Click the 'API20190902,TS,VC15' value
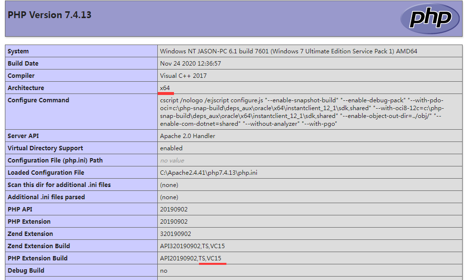Screen dimensions: 468x280 coord(191,258)
